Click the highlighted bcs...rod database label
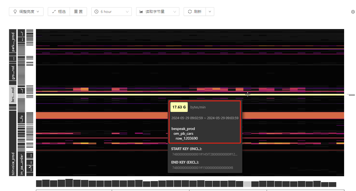This screenshot has width=356, height=191. [x=12, y=94]
